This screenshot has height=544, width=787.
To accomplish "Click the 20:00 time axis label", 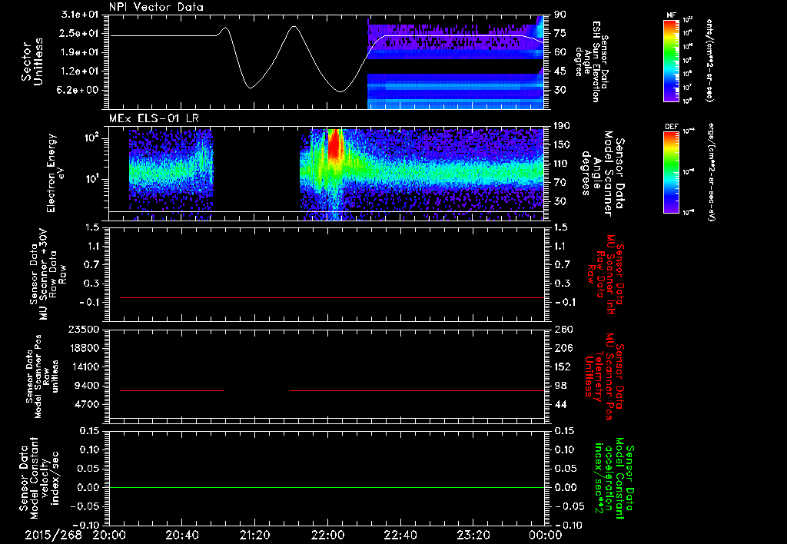I will pos(109,535).
